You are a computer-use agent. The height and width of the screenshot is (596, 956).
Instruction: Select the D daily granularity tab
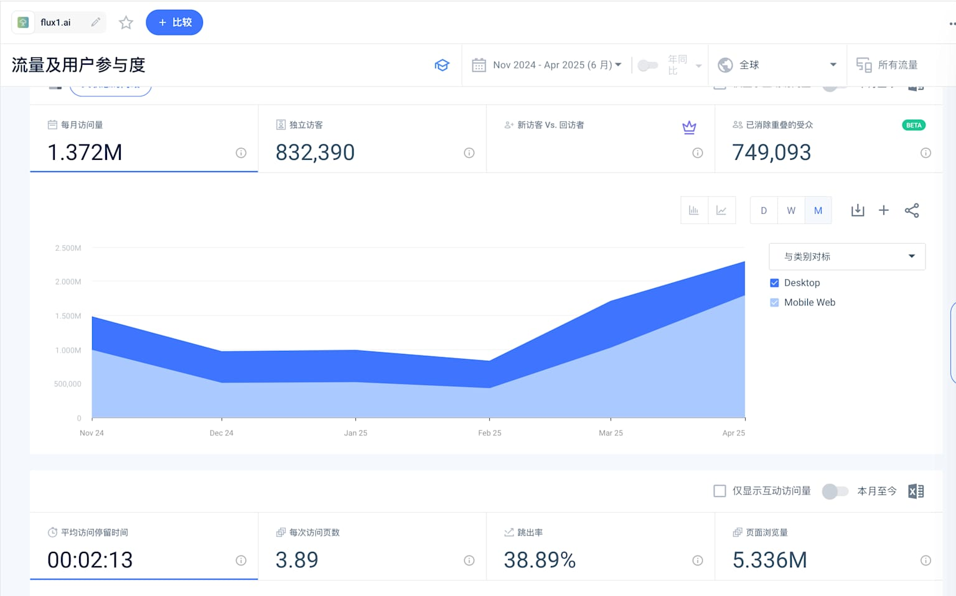pos(764,210)
